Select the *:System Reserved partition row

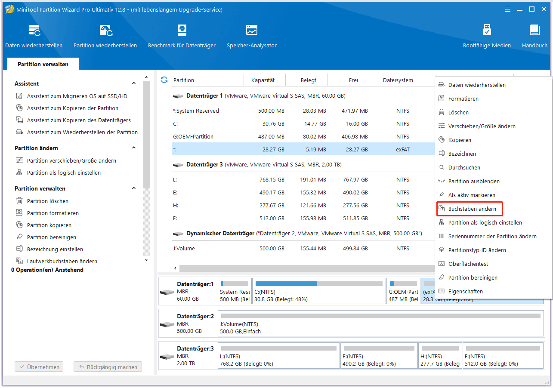click(x=303, y=111)
